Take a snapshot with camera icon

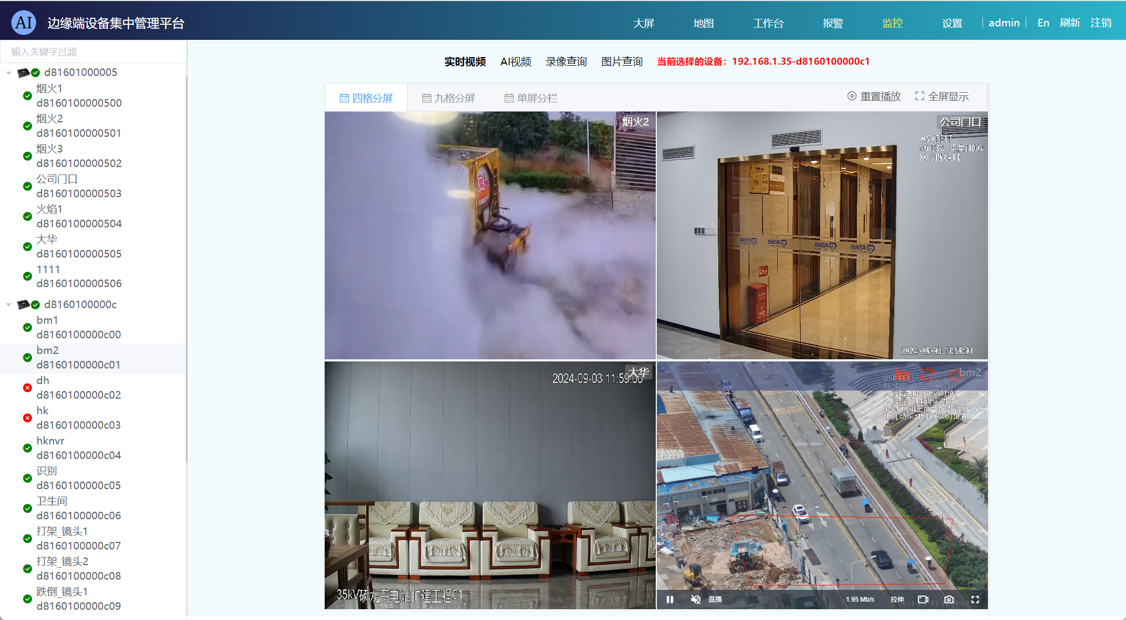click(949, 600)
